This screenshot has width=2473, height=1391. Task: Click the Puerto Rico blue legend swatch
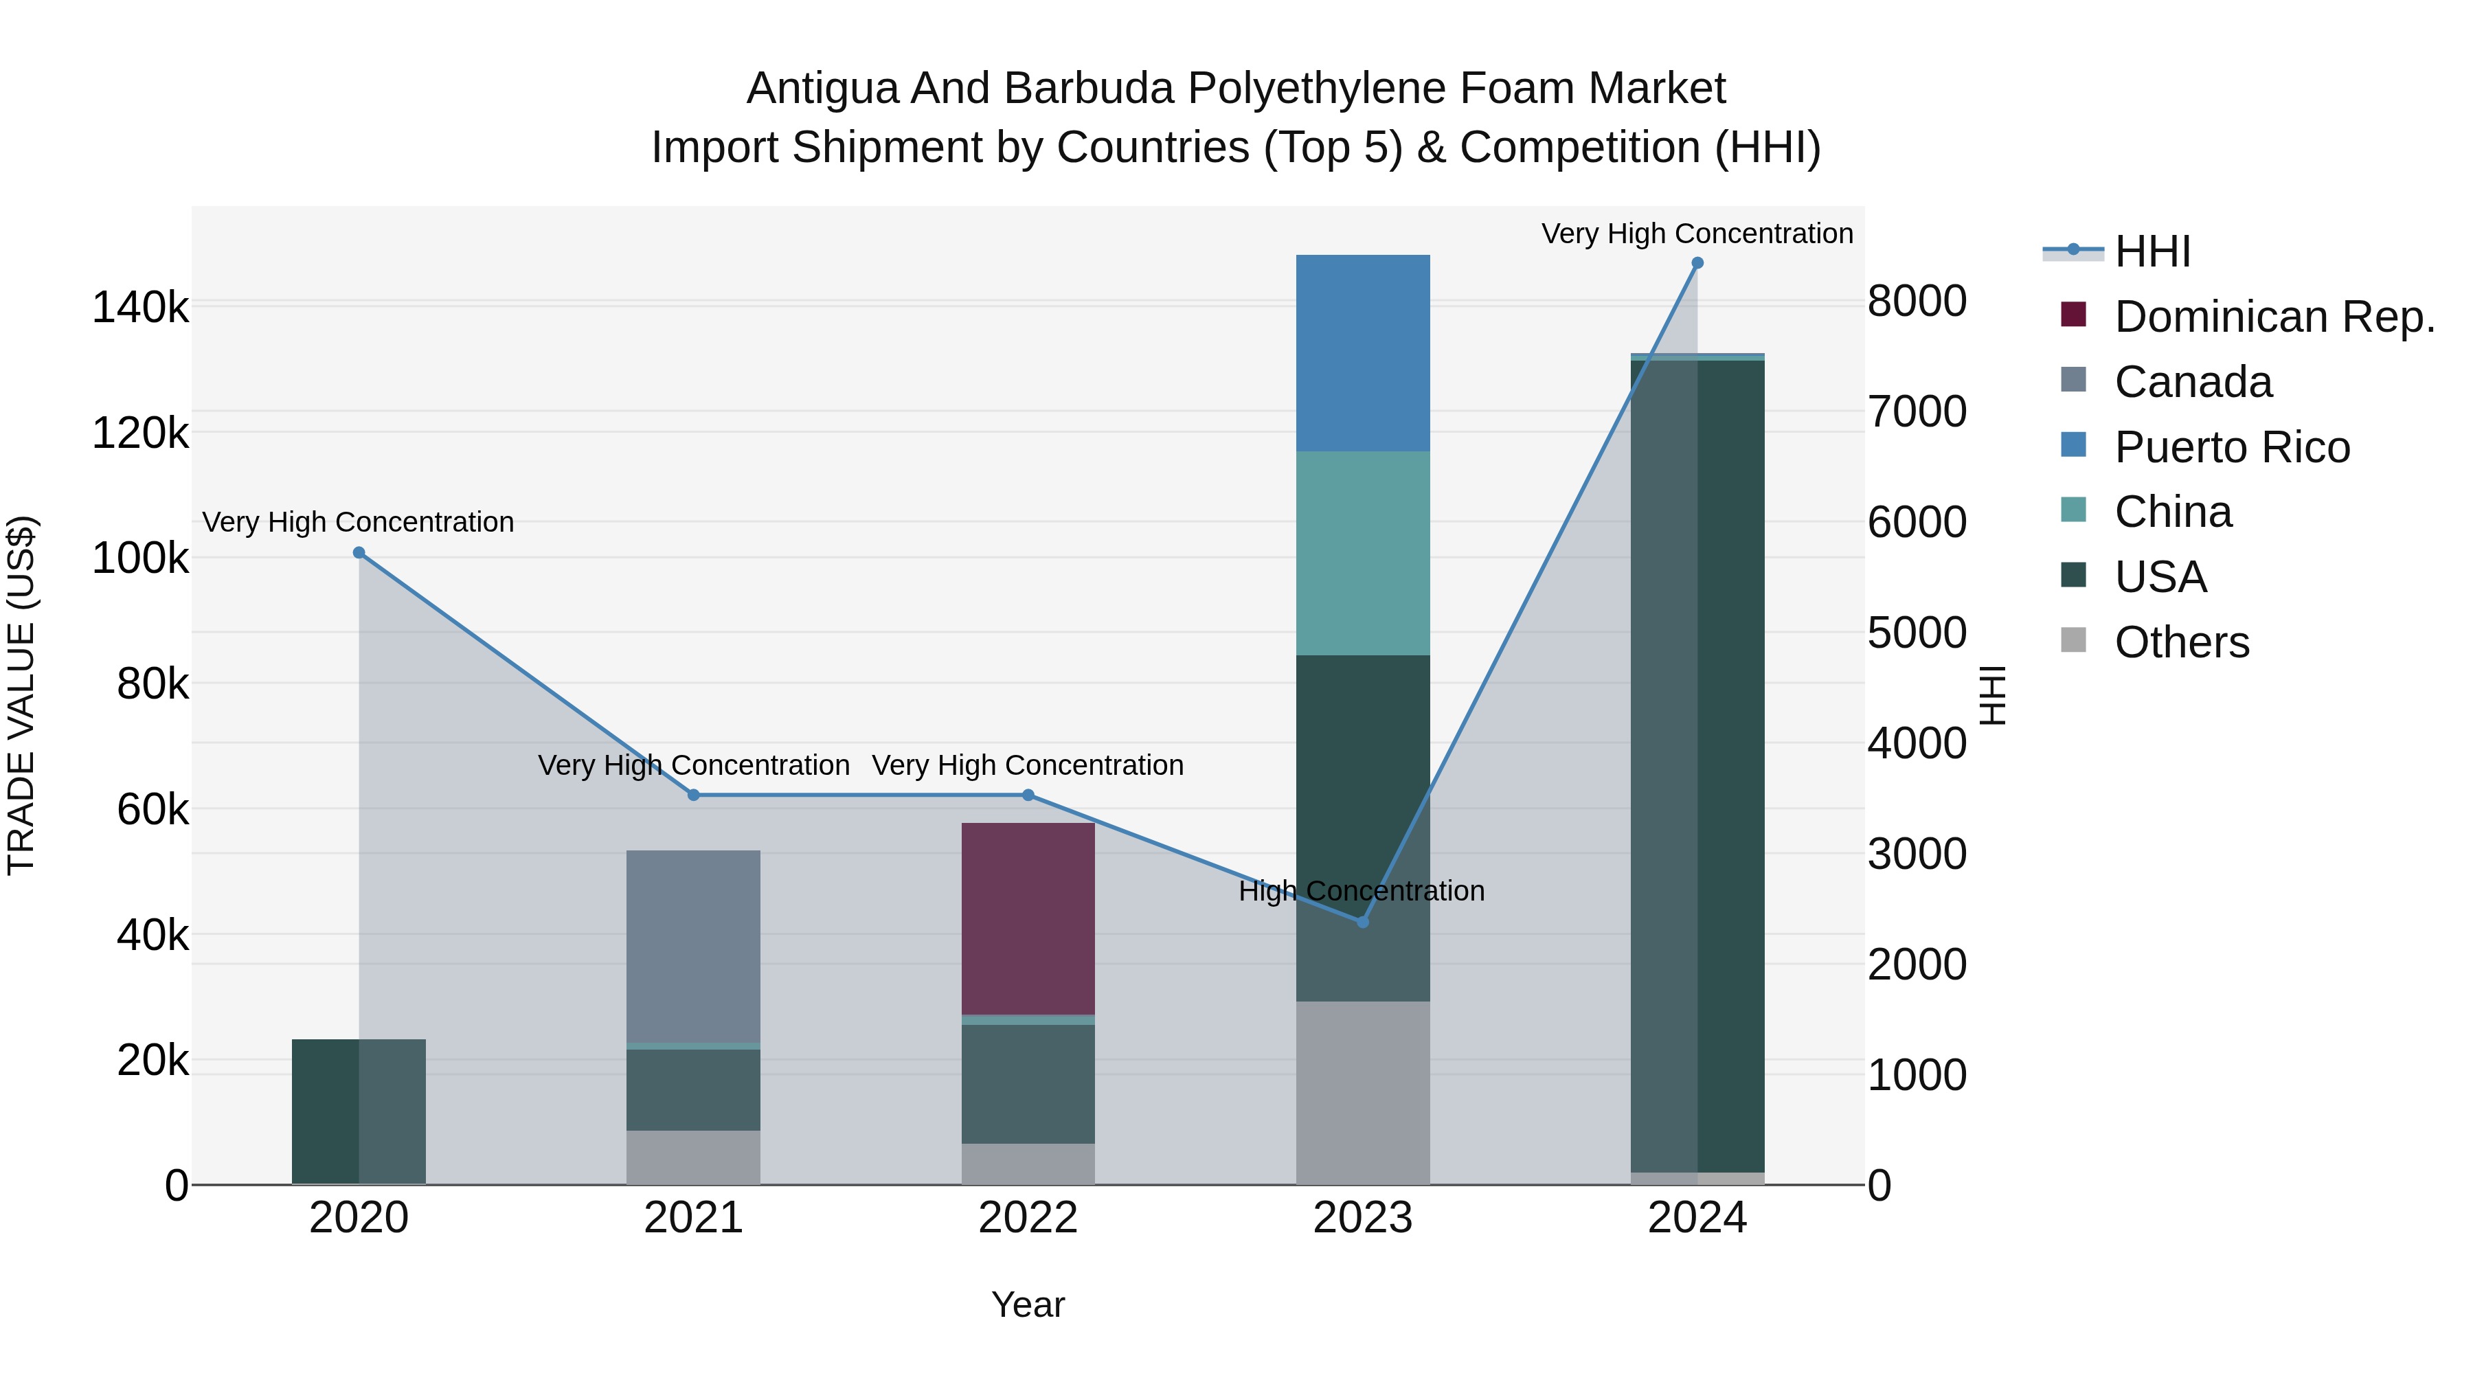(2074, 444)
